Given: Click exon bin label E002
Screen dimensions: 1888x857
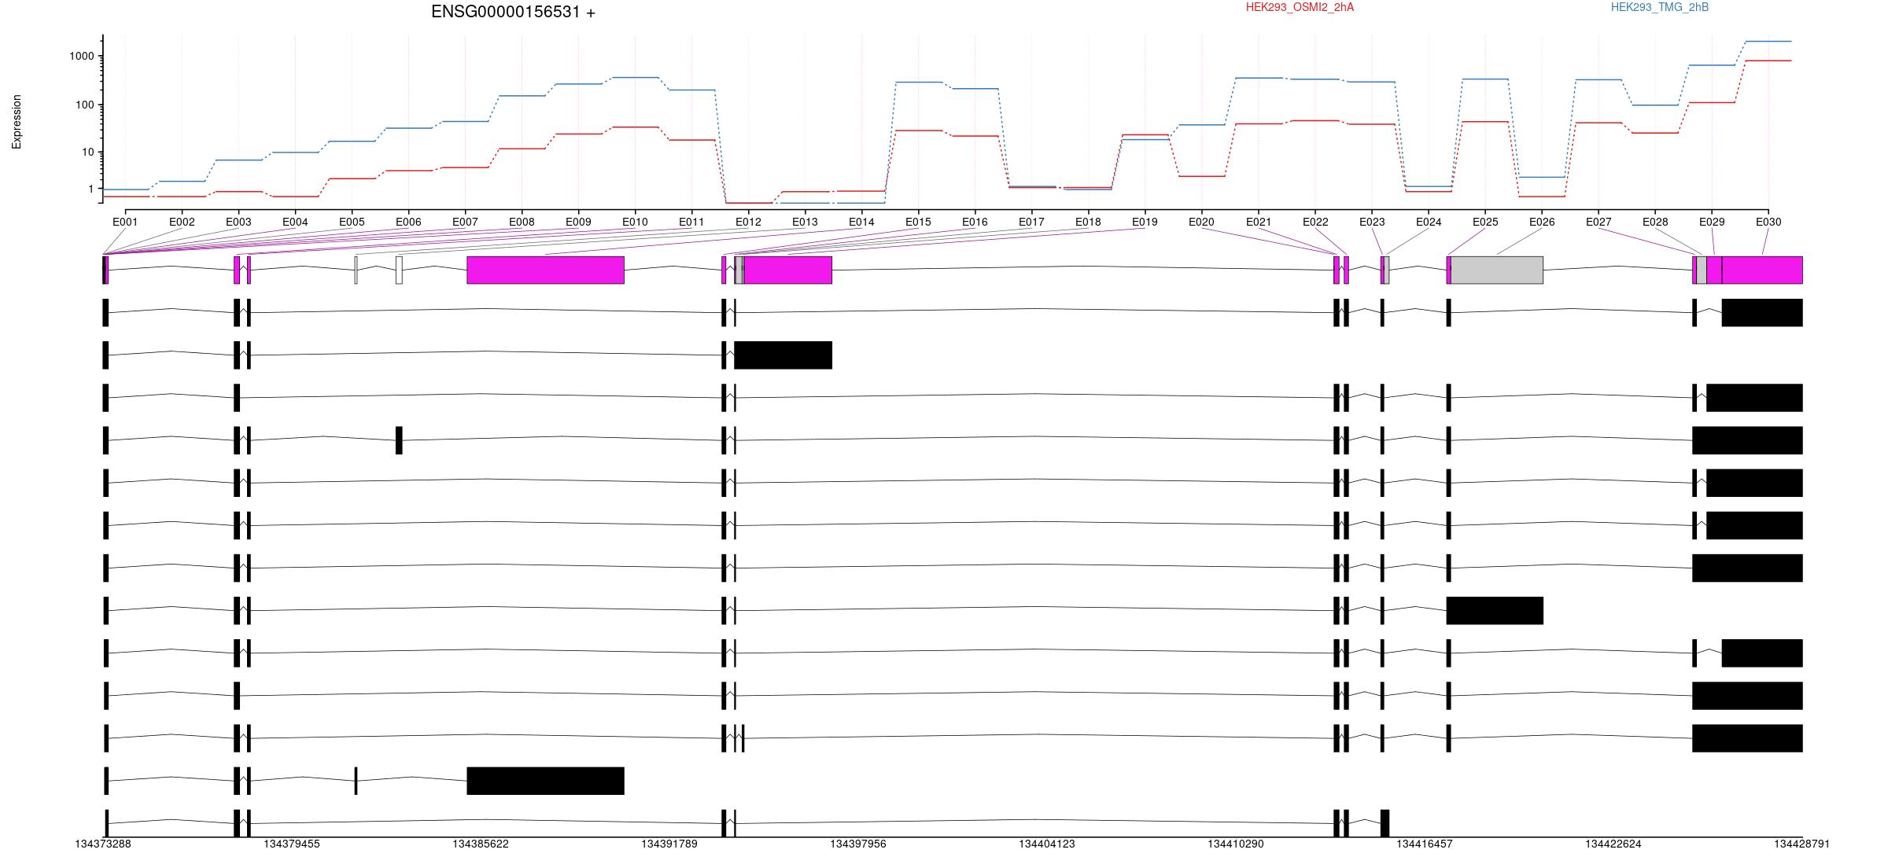Looking at the screenshot, I should tap(182, 222).
